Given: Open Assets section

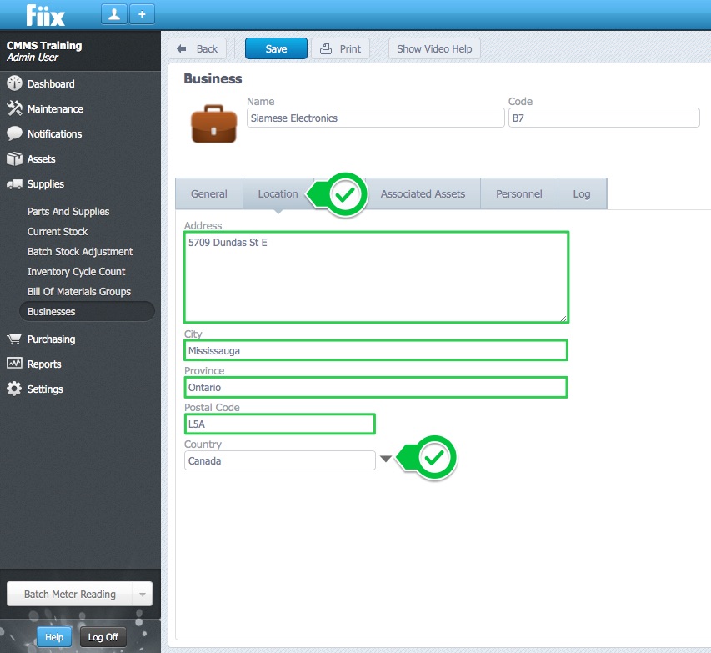Looking at the screenshot, I should coord(42,158).
